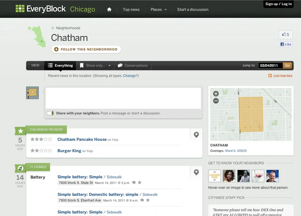
Task: Click the Chicago map thumbnail outline
Action: pos(38,36)
